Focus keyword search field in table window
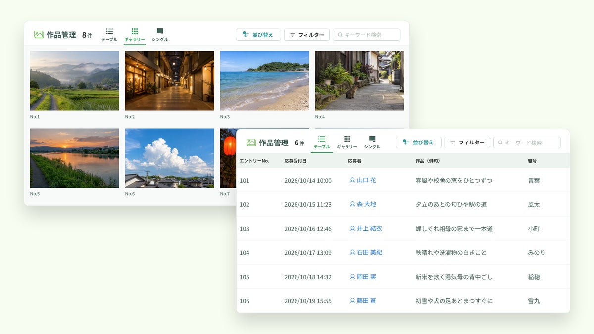The width and height of the screenshot is (594, 334). (527, 143)
